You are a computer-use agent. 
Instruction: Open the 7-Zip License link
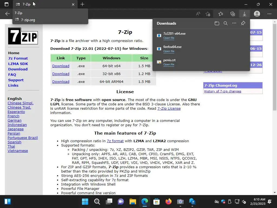click(x=169, y=108)
